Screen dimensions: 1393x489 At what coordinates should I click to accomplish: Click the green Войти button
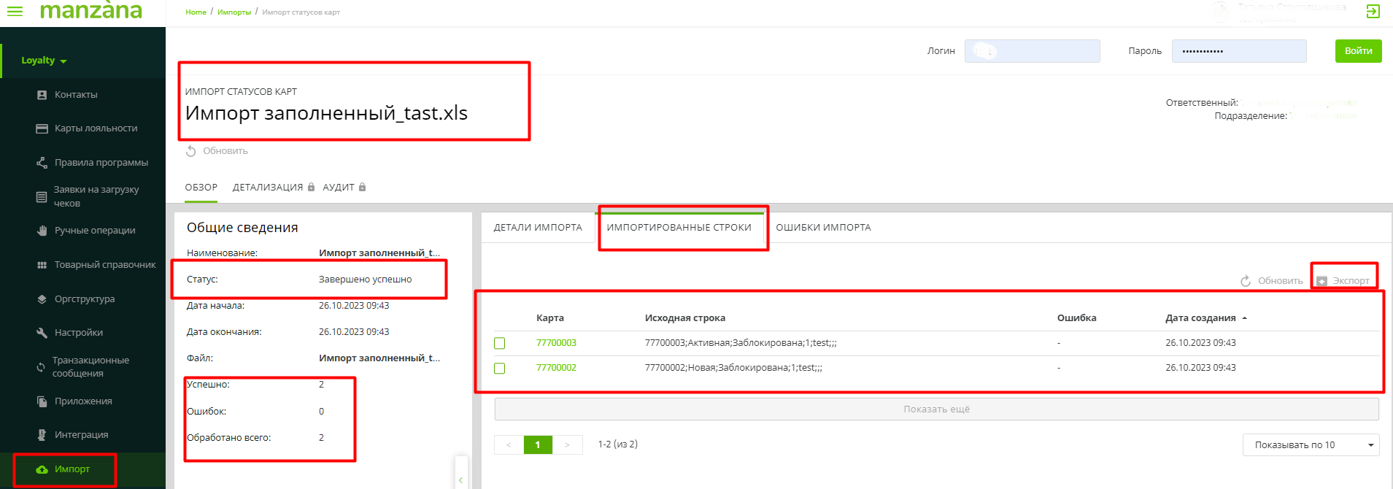(x=1358, y=51)
